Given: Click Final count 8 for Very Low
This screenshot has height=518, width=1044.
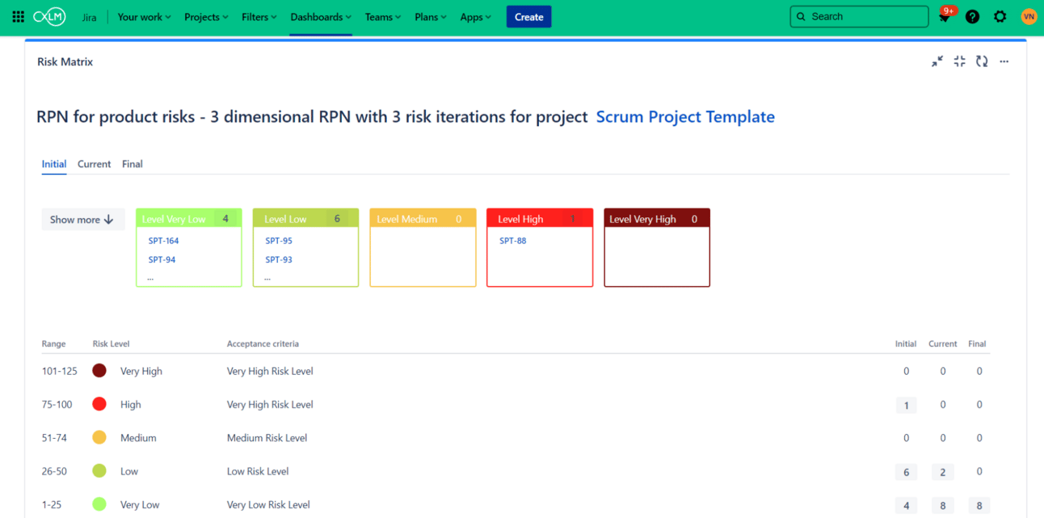Looking at the screenshot, I should [979, 505].
